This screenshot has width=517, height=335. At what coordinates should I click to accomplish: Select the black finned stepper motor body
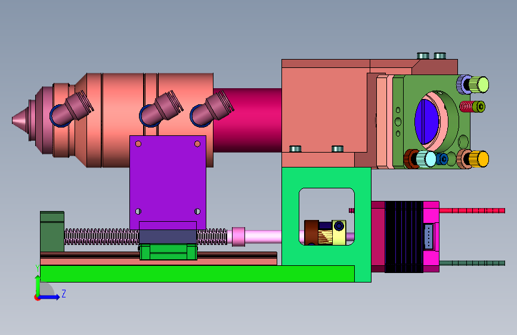(404, 237)
